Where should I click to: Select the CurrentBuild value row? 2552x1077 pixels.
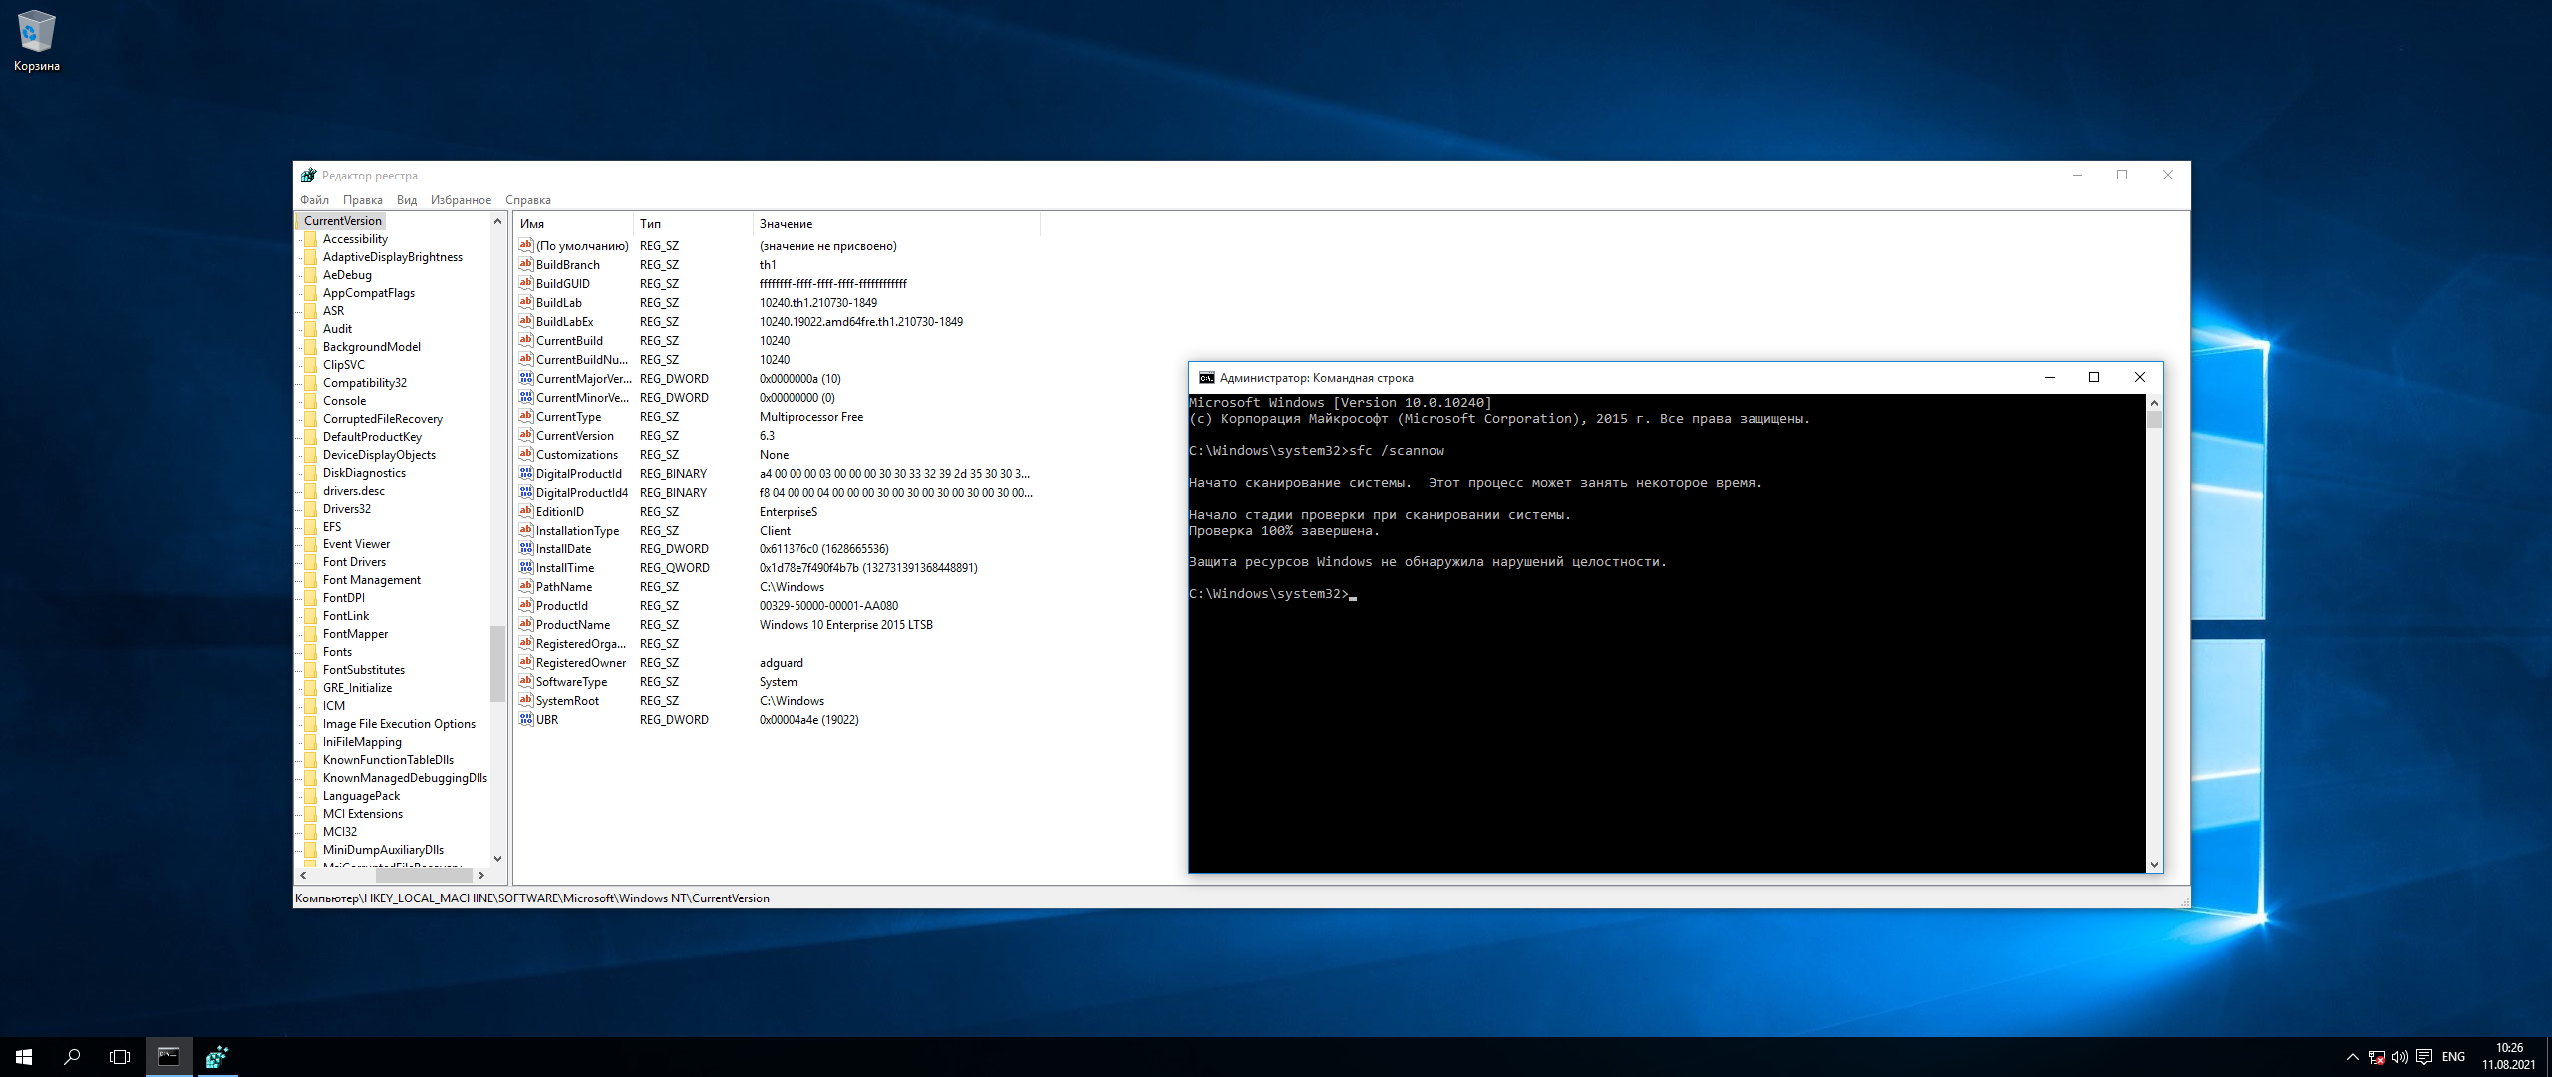[x=778, y=340]
